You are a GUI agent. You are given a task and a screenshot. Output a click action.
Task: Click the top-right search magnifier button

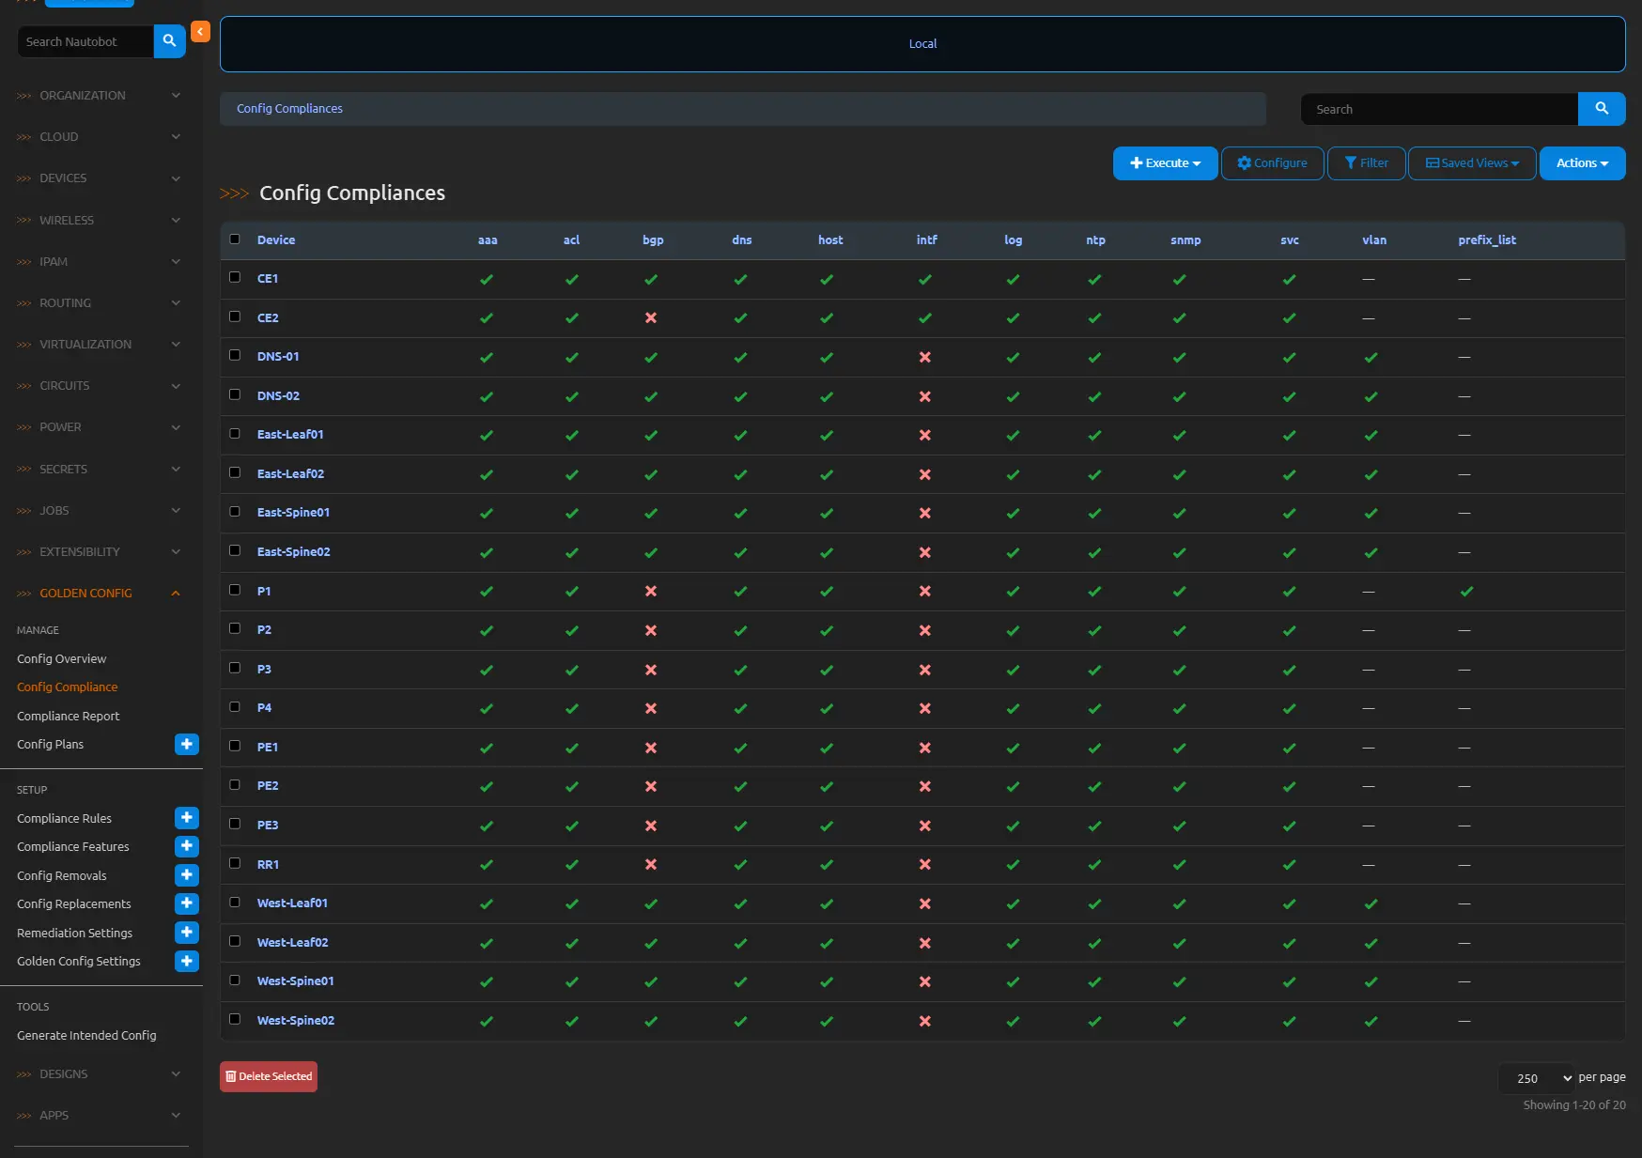(x=1602, y=109)
